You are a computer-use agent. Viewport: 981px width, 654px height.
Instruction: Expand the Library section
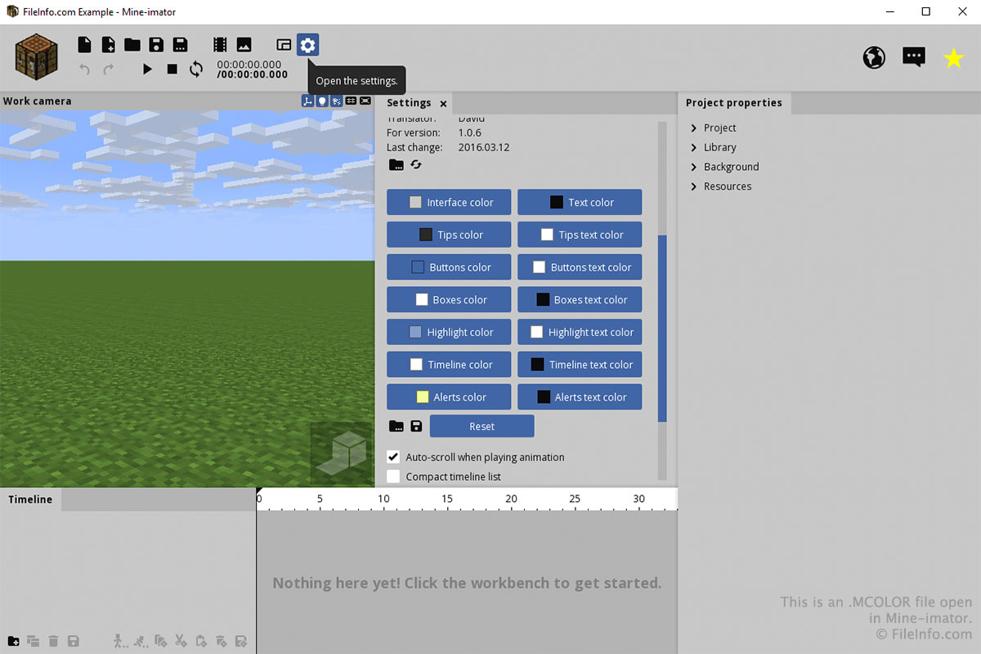(x=694, y=147)
